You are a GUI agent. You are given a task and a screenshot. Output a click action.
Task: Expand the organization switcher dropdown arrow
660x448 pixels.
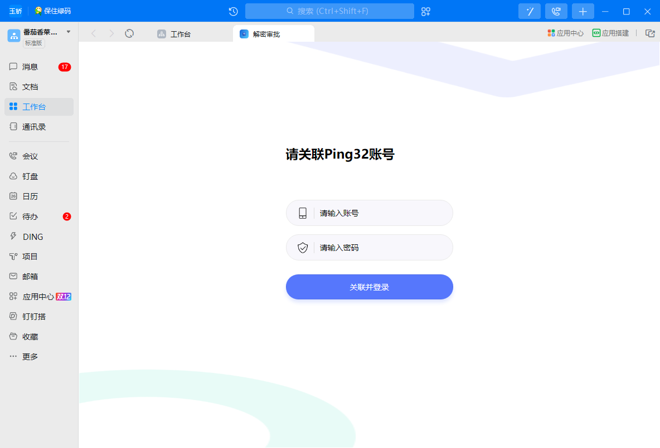point(69,32)
